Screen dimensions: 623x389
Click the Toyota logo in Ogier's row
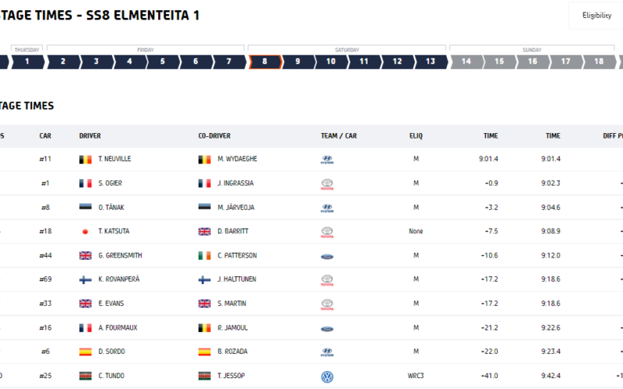pos(327,184)
